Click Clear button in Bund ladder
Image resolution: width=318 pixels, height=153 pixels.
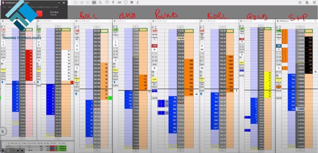click(154, 64)
